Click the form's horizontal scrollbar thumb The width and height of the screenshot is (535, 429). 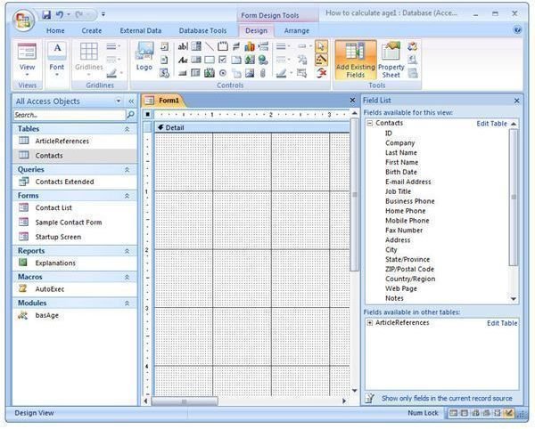[x=185, y=401]
